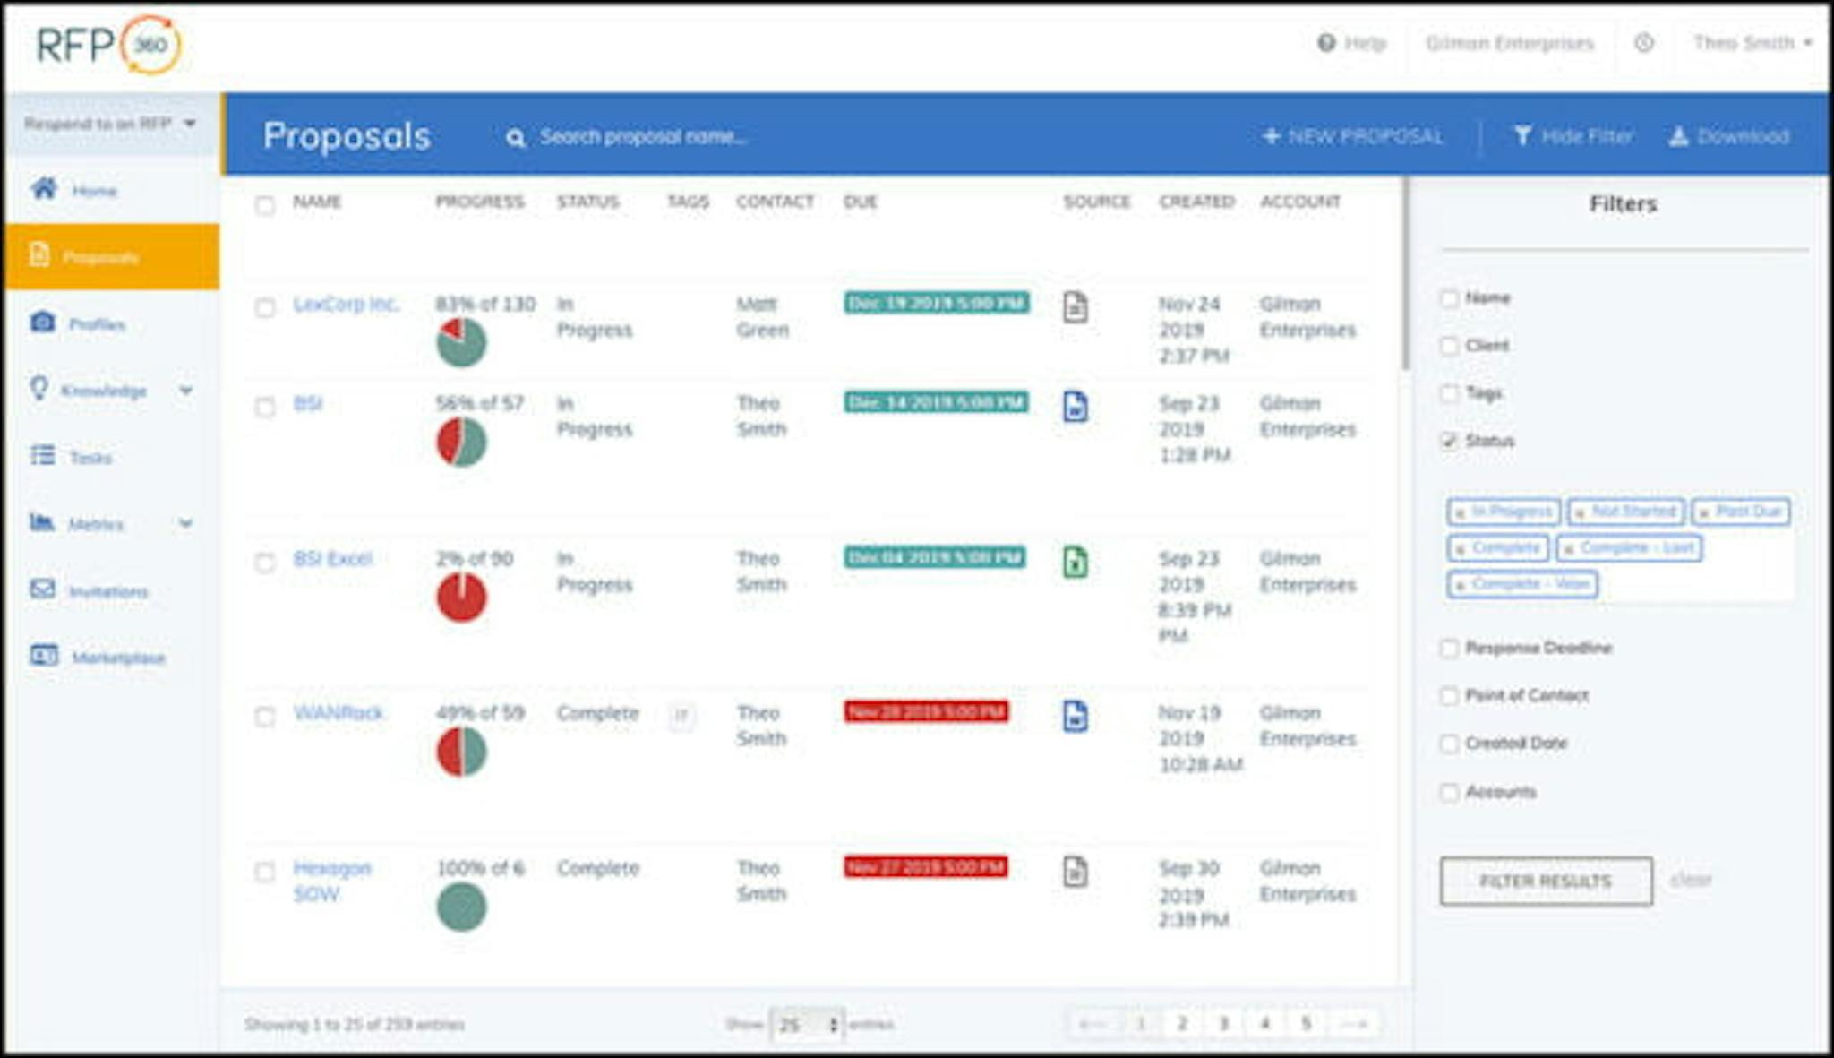Switch to the Proposals section
The width and height of the screenshot is (1834, 1058).
tap(99, 256)
